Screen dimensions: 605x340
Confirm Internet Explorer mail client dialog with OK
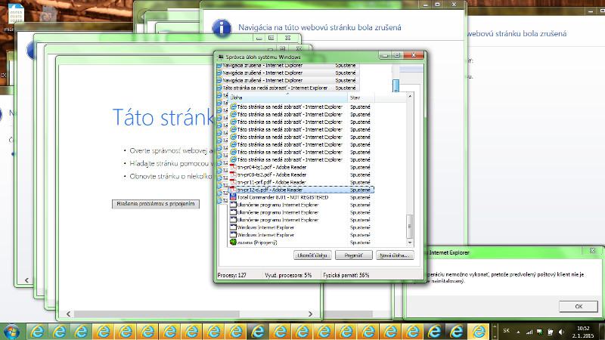[579, 307]
